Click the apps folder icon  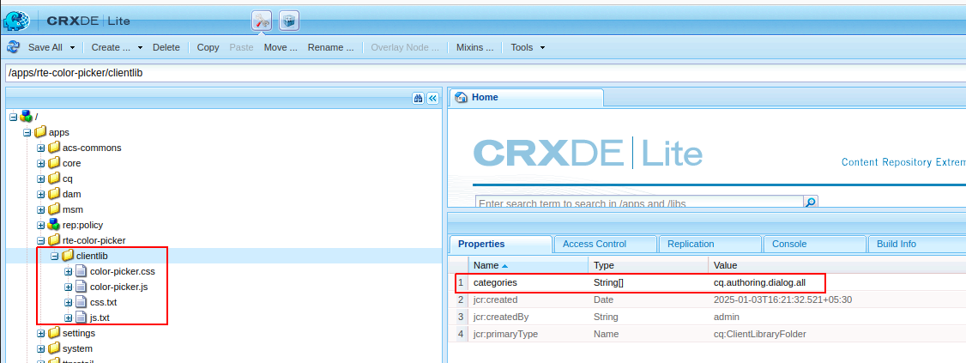(40, 132)
